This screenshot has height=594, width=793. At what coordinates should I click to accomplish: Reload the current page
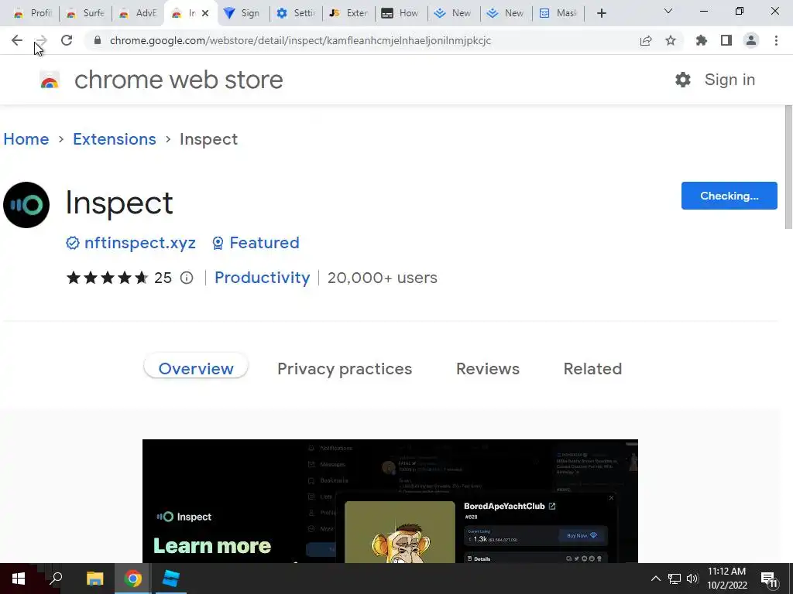tap(67, 40)
